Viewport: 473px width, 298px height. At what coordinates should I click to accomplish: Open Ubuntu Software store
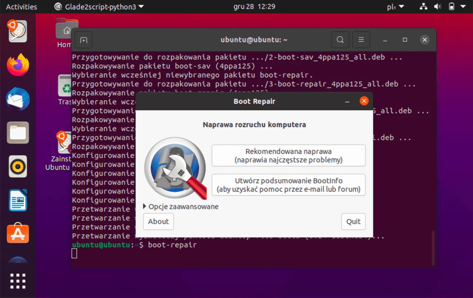(17, 233)
